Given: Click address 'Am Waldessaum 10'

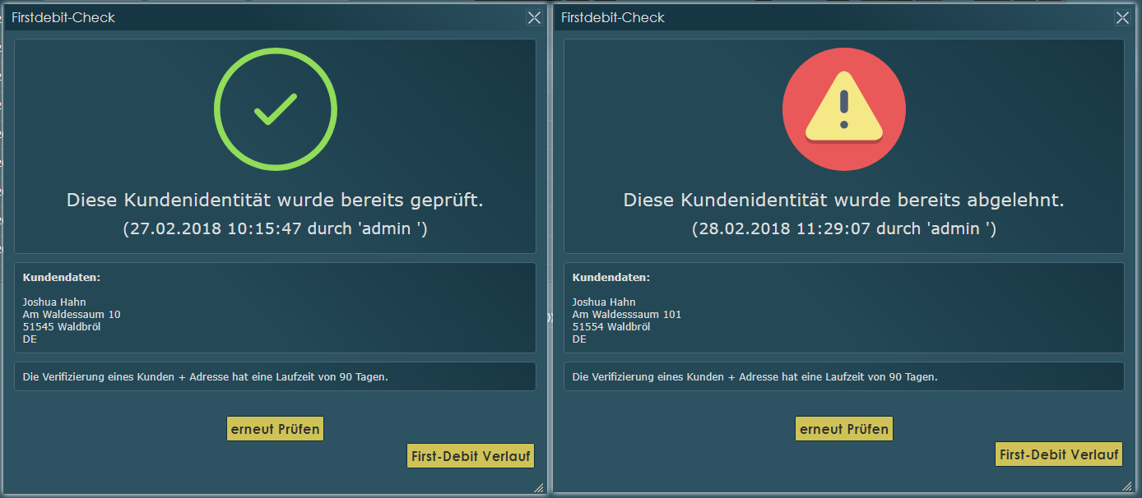Looking at the screenshot, I should [72, 315].
